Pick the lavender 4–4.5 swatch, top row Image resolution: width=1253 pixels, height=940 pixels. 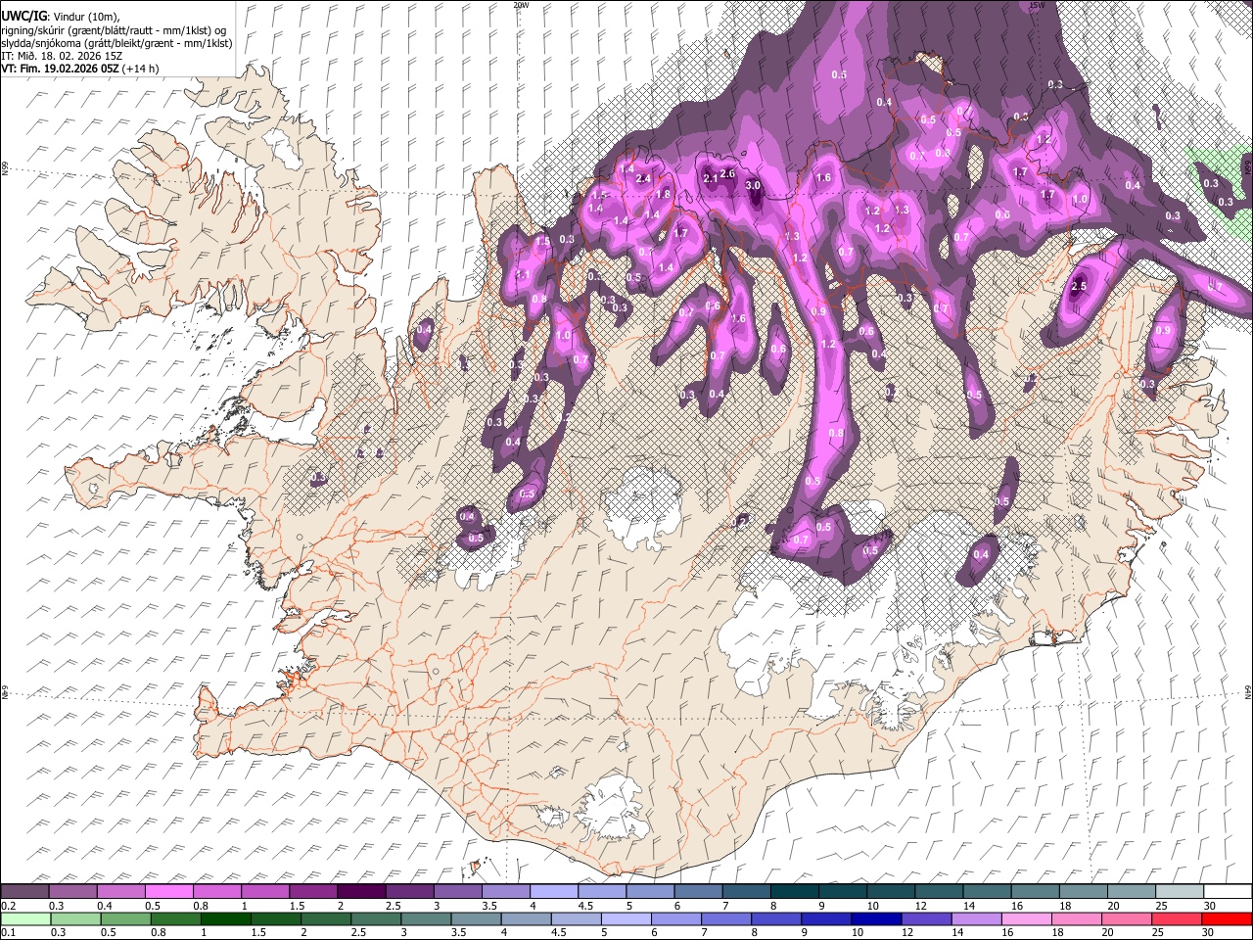click(x=554, y=891)
